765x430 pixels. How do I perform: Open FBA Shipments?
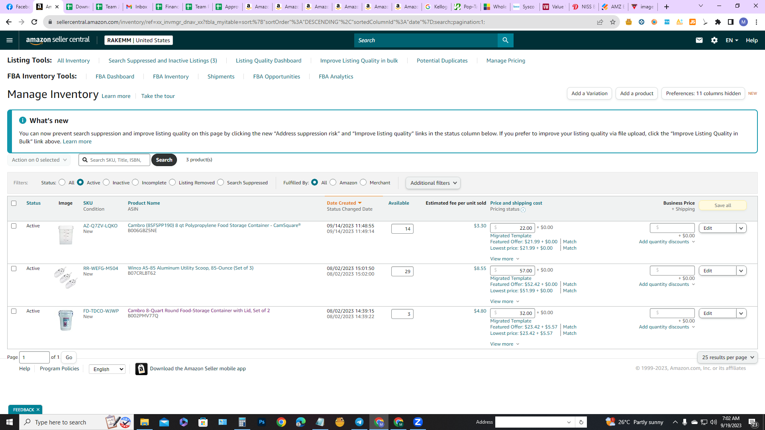(x=221, y=76)
